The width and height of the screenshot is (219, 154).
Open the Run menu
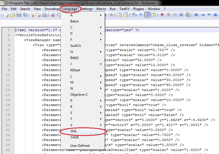(113, 9)
